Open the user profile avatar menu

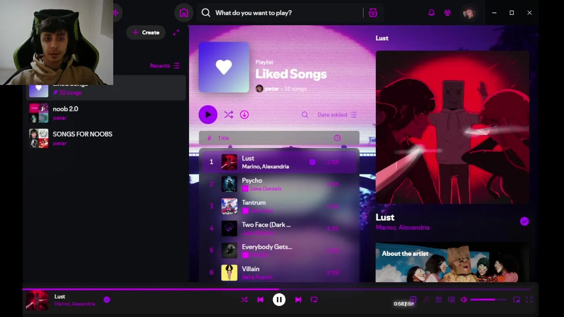pos(469,13)
